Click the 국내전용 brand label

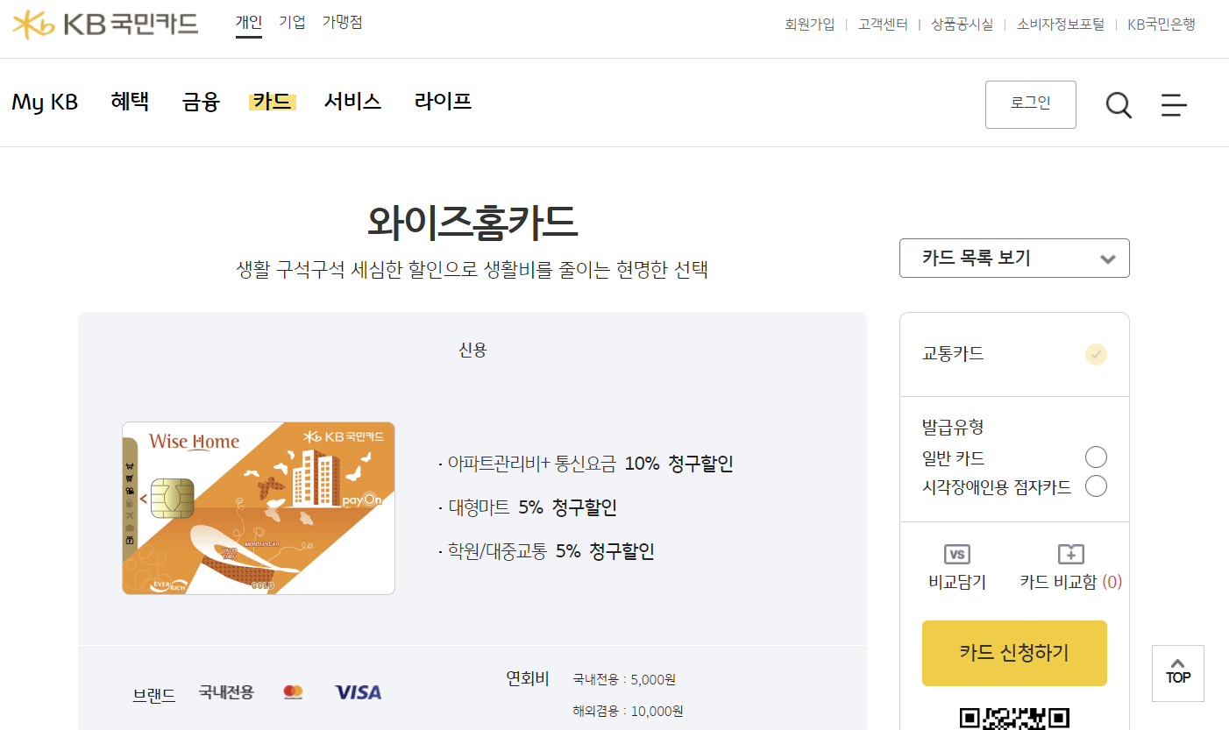coord(226,692)
